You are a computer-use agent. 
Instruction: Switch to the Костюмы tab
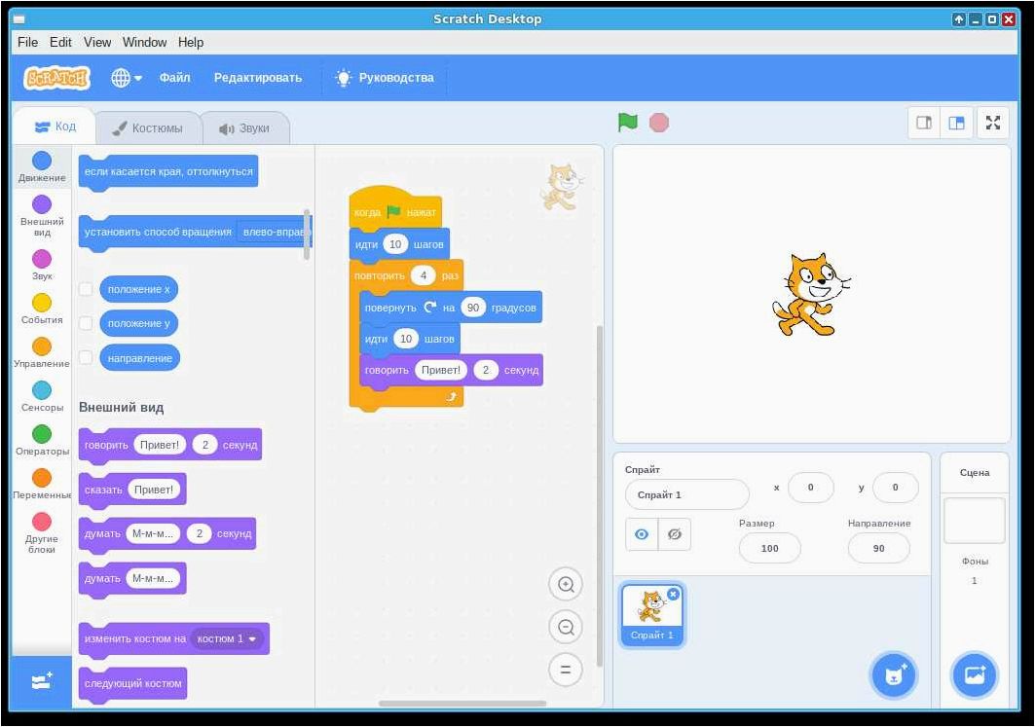coord(148,128)
